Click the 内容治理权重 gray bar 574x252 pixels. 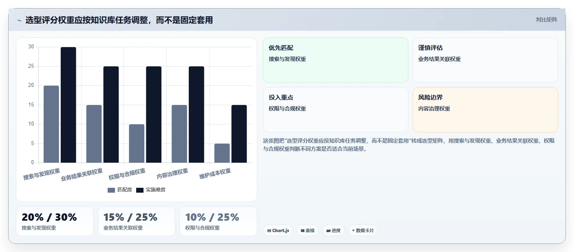[179, 134]
